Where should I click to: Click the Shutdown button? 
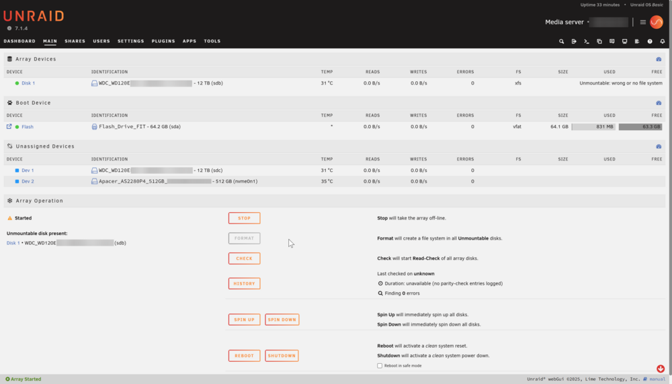tap(282, 356)
